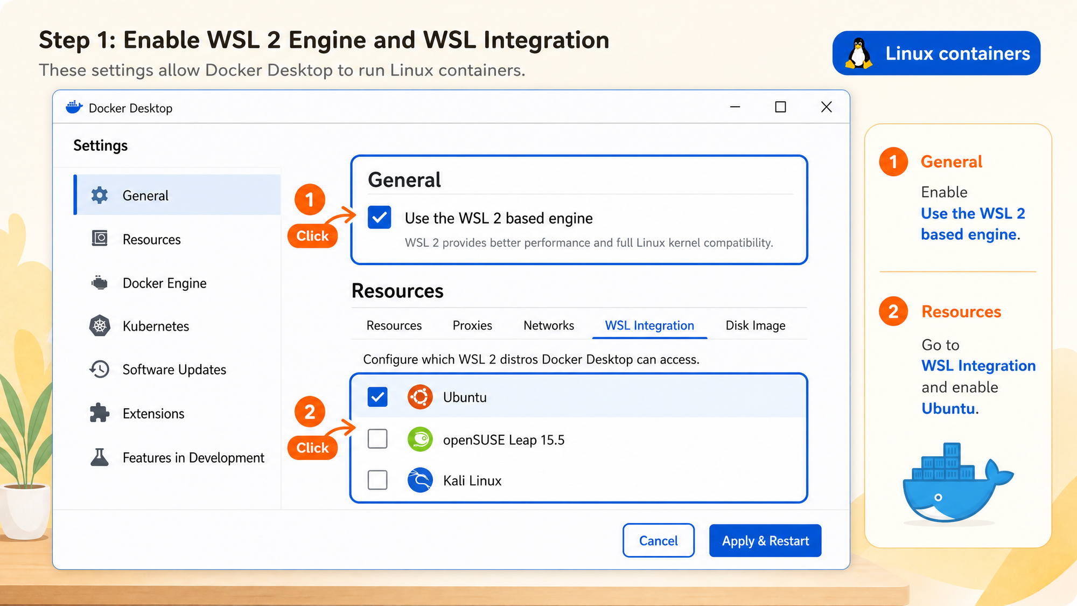Open the Proxies tab

(x=472, y=325)
